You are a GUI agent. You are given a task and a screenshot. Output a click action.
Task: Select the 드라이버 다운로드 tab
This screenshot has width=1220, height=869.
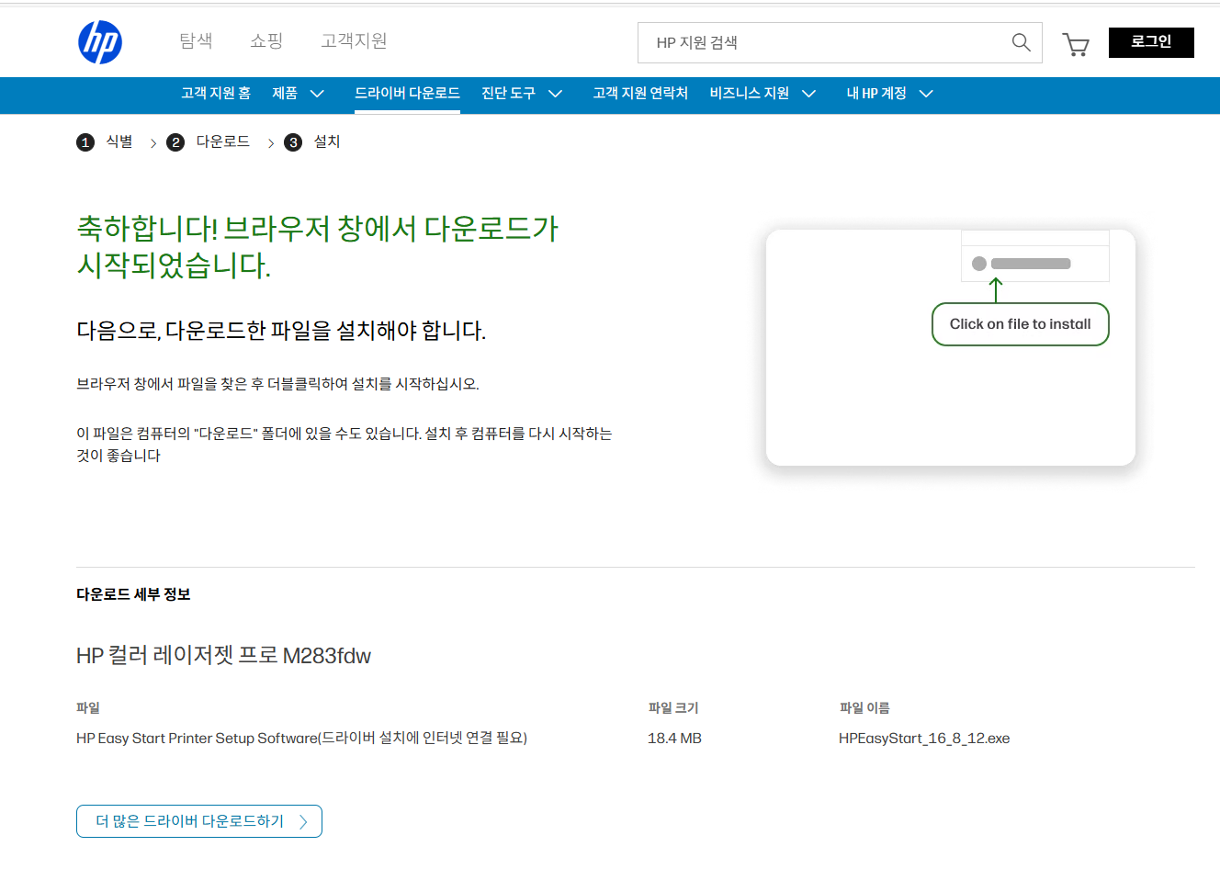click(407, 93)
